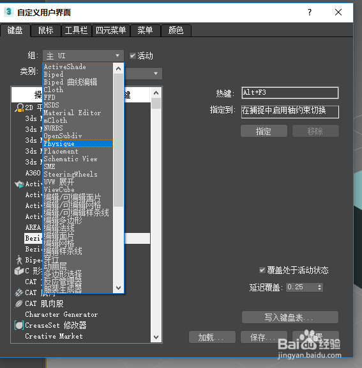Choose mCloth from the dropdown list
The height and width of the screenshot is (368, 362).
coord(78,120)
